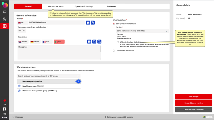Open the Name field popup editor icon
The width and height of the screenshot is (214, 120).
tap(88, 23)
